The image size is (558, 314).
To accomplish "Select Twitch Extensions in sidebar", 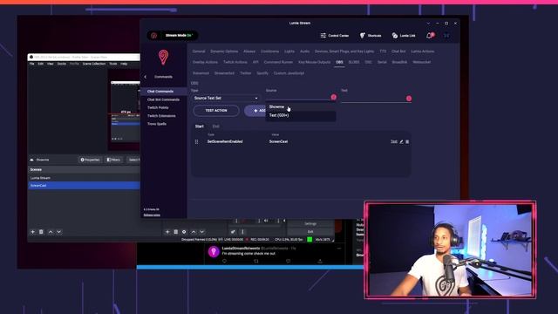I will (x=161, y=116).
